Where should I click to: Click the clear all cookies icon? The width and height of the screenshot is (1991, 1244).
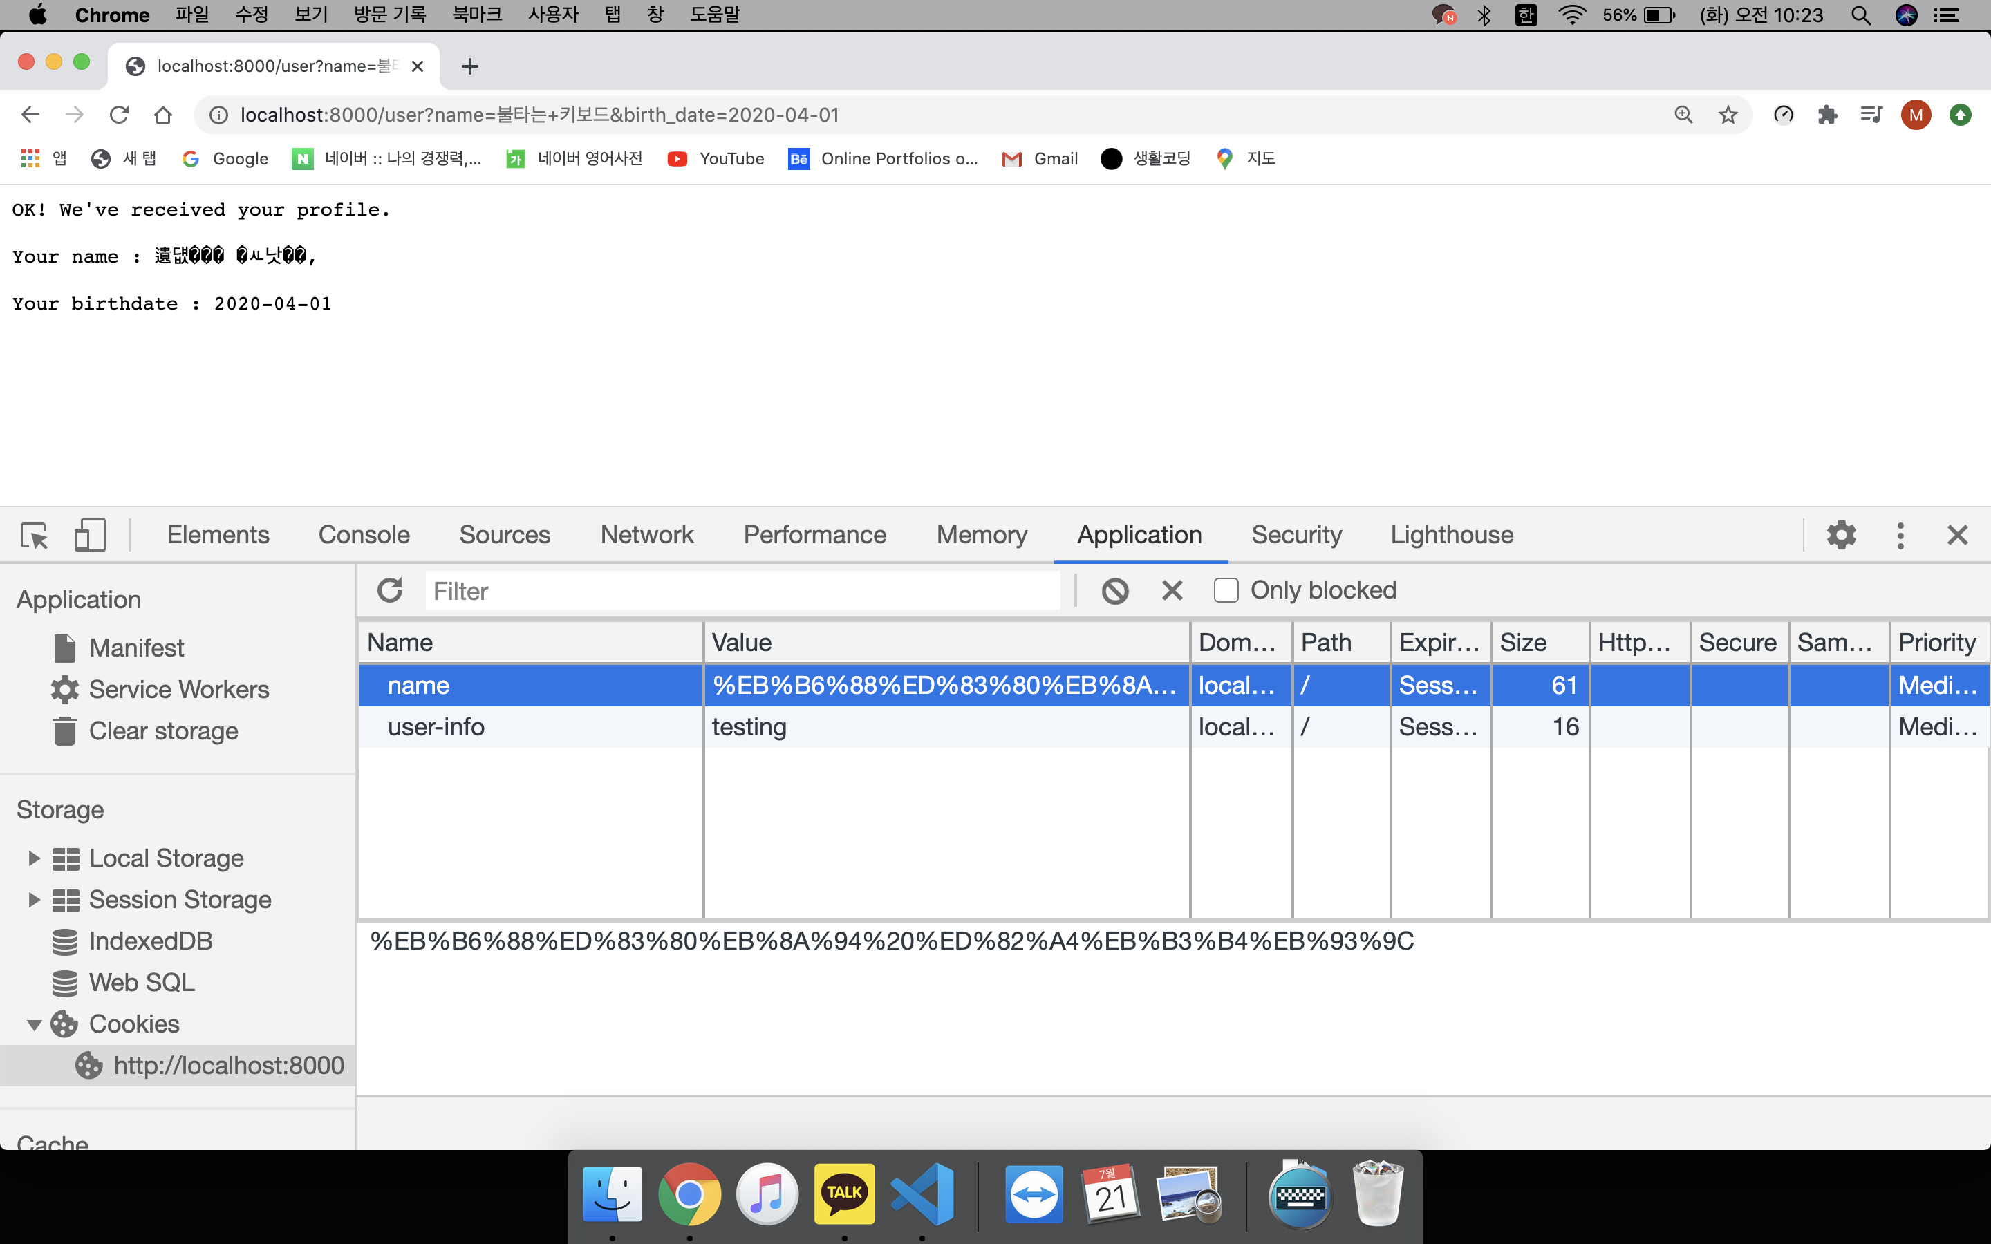(1115, 590)
